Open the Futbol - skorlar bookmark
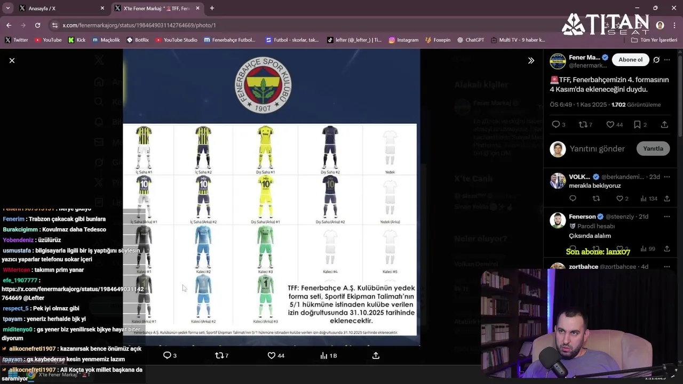 point(292,40)
